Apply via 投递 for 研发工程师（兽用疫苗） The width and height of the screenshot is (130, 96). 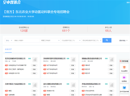pyautogui.click(x=34, y=69)
